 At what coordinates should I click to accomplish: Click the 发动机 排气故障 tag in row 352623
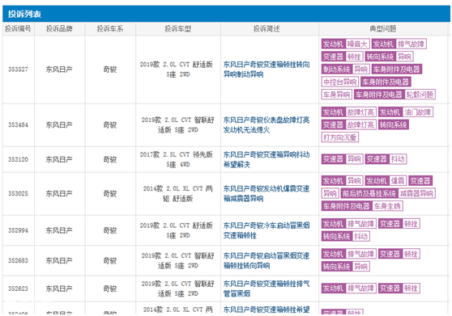(x=348, y=288)
